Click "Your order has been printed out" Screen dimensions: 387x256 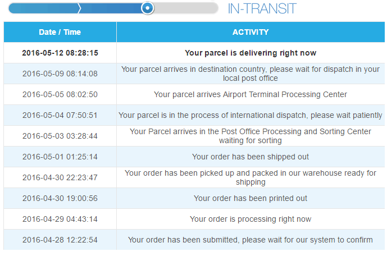[251, 198]
